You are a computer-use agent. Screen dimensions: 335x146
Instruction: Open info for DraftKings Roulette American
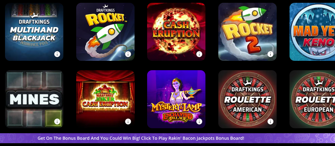coord(270,122)
